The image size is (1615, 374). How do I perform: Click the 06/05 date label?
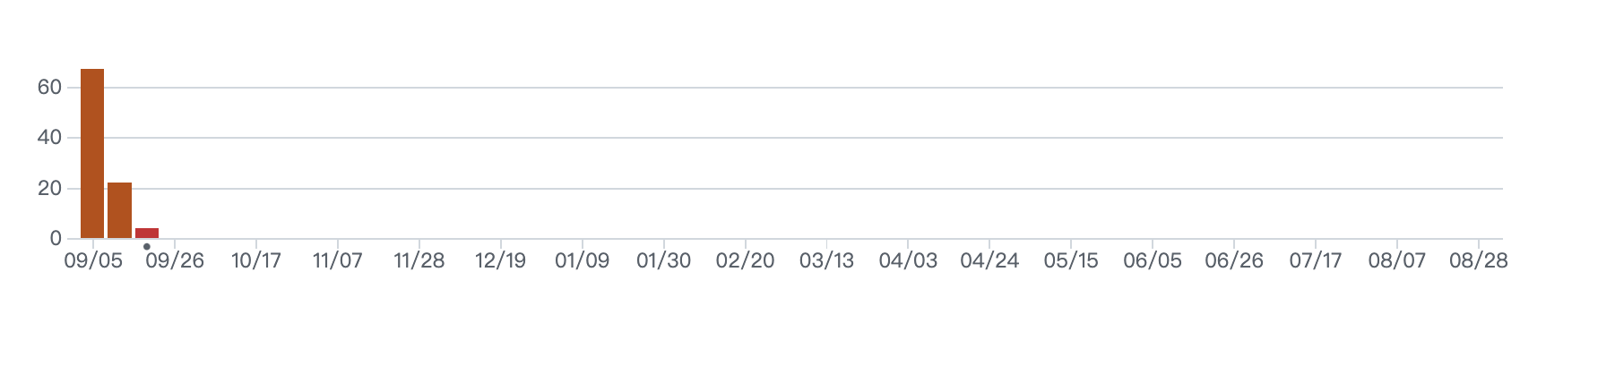(x=1153, y=260)
